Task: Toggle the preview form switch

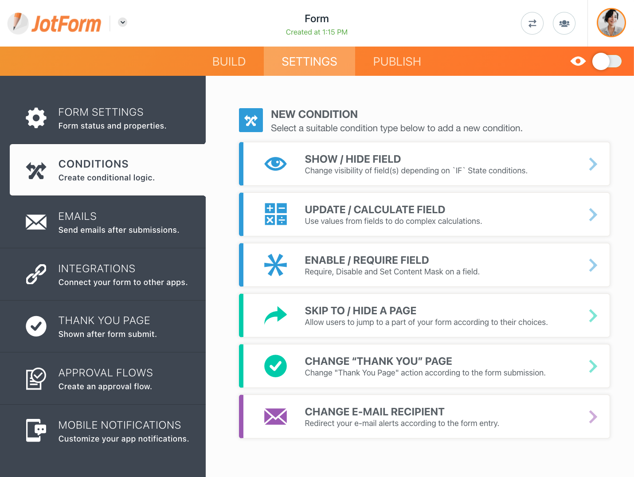Action: coord(607,61)
